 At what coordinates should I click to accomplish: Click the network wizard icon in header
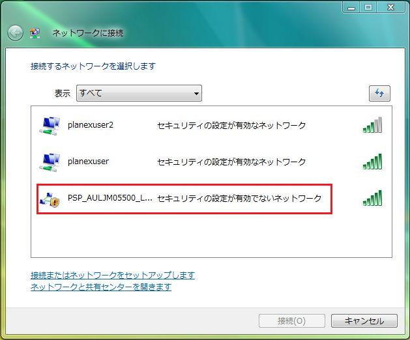(35, 33)
